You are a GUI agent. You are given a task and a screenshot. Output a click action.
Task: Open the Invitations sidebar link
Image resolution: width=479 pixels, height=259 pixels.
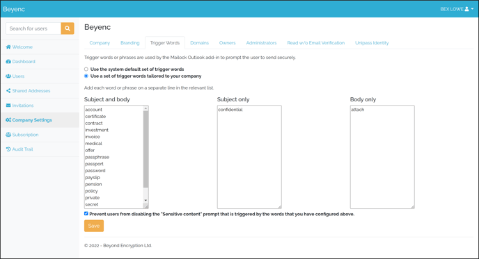[x=23, y=106]
